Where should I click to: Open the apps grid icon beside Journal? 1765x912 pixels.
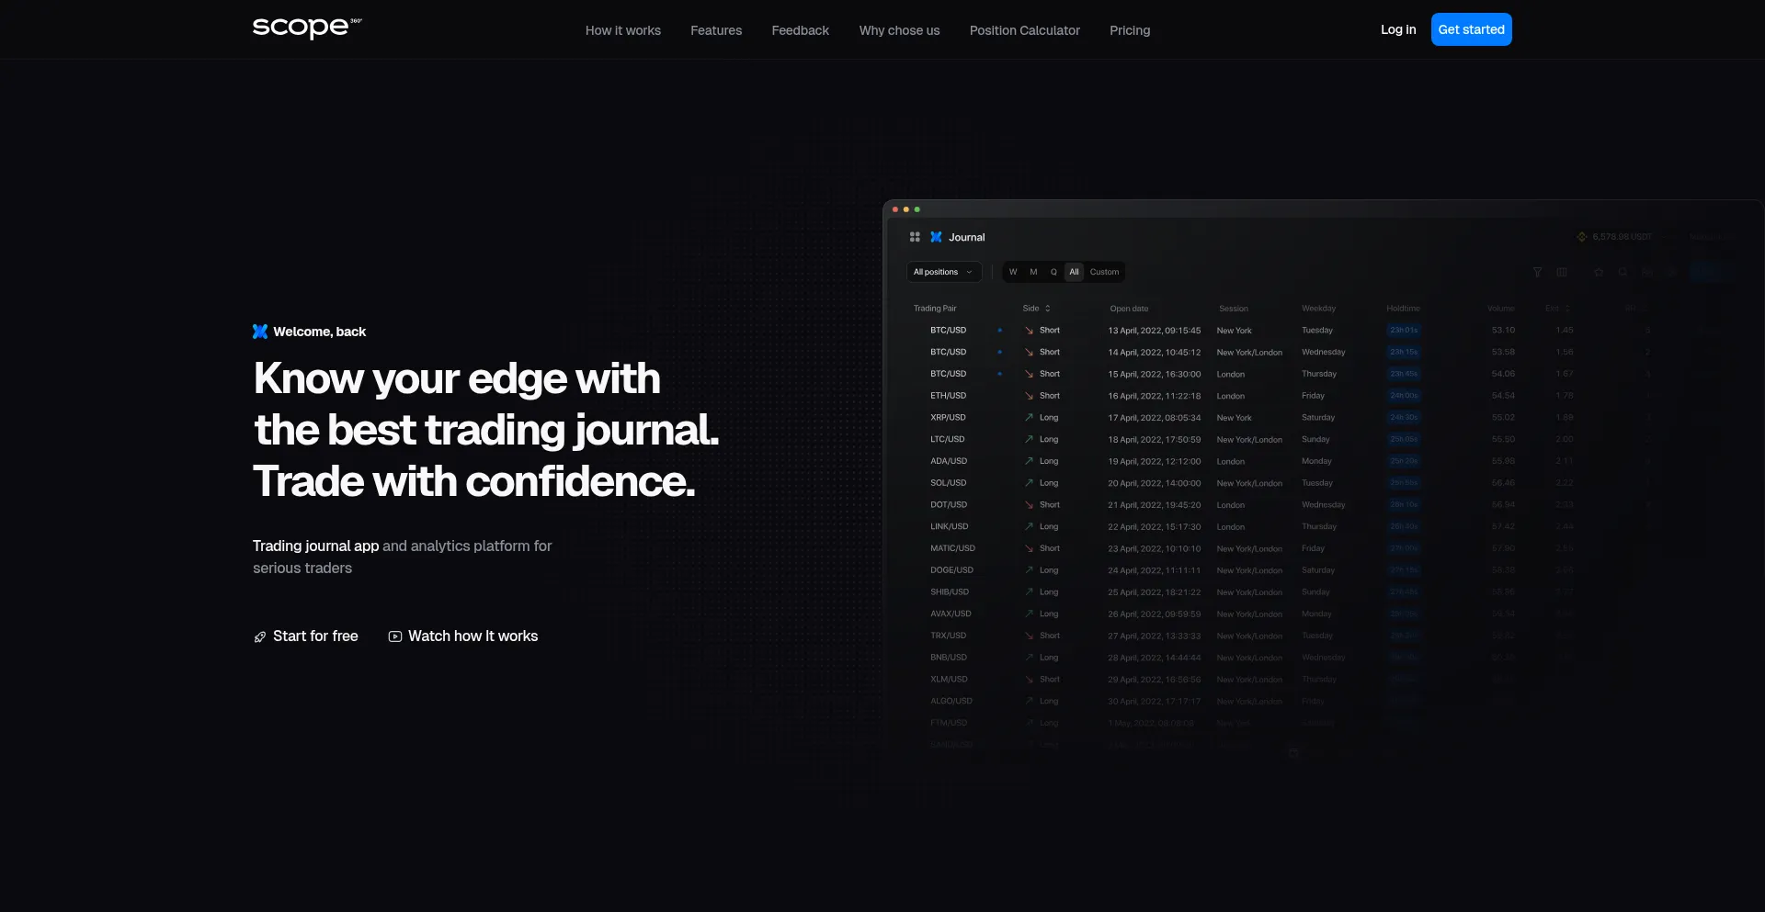pyautogui.click(x=915, y=237)
